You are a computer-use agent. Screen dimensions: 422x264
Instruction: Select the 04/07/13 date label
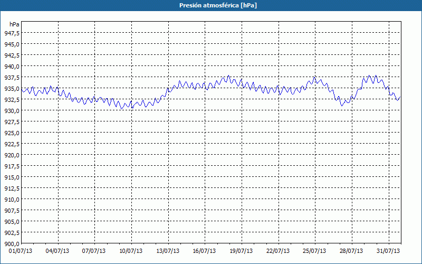(57, 251)
